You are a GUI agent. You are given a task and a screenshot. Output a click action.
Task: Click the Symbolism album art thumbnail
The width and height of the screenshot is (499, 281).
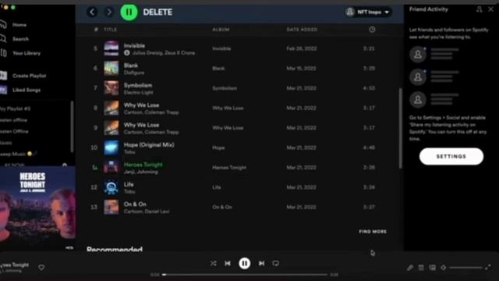pos(111,88)
